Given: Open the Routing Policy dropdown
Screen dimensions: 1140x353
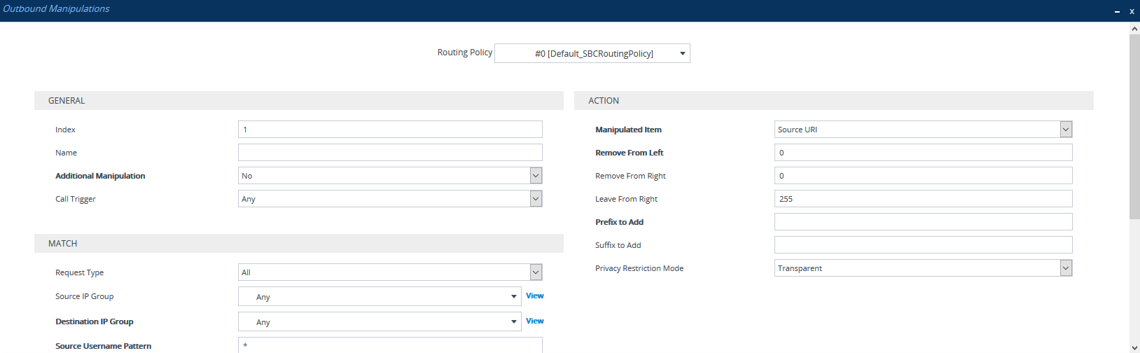Looking at the screenshot, I should [592, 53].
